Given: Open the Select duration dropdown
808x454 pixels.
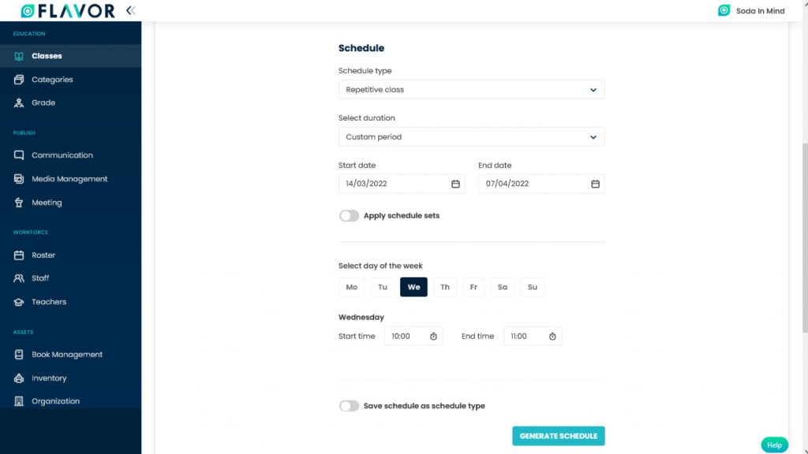Looking at the screenshot, I should [472, 137].
